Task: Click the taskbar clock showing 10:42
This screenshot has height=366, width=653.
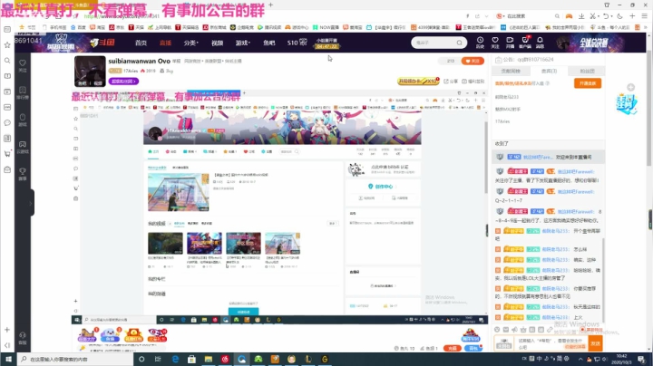Action: (621, 359)
